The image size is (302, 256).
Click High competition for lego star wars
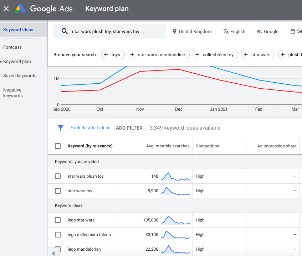pyautogui.click(x=200, y=220)
